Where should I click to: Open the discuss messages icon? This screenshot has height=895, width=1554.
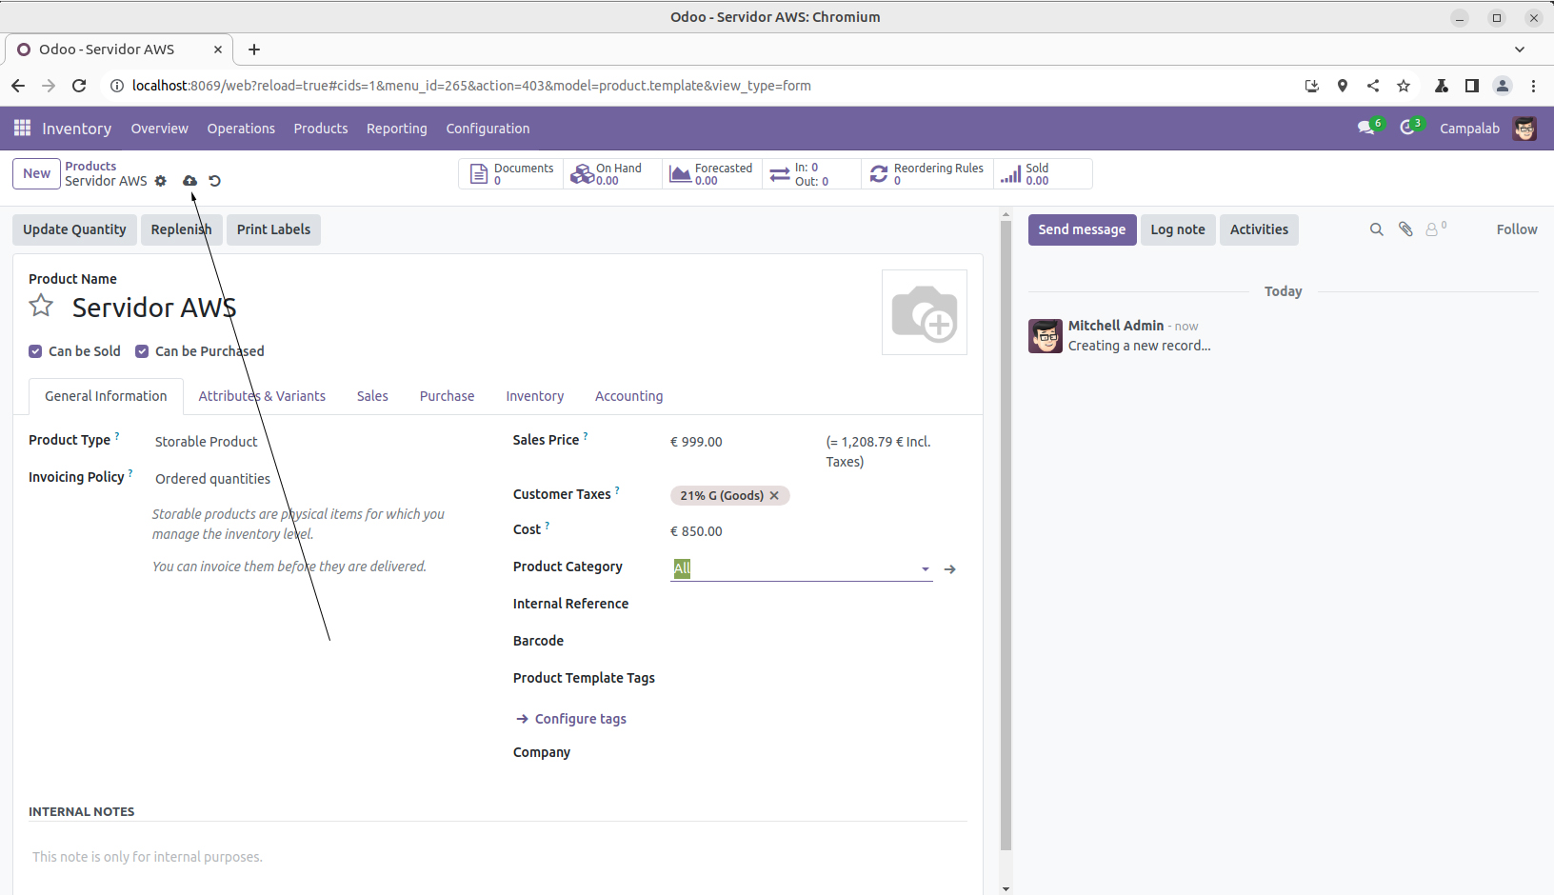coord(1367,129)
